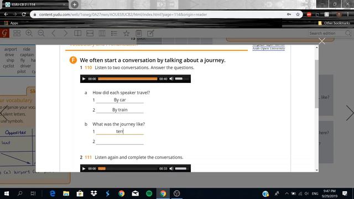Click the bookmark star icon in reader toolbar
Viewport: 354px width, 199px height.
click(127, 33)
